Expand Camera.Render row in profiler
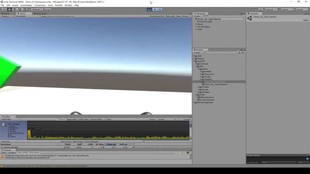310x174 pixels. (2, 147)
